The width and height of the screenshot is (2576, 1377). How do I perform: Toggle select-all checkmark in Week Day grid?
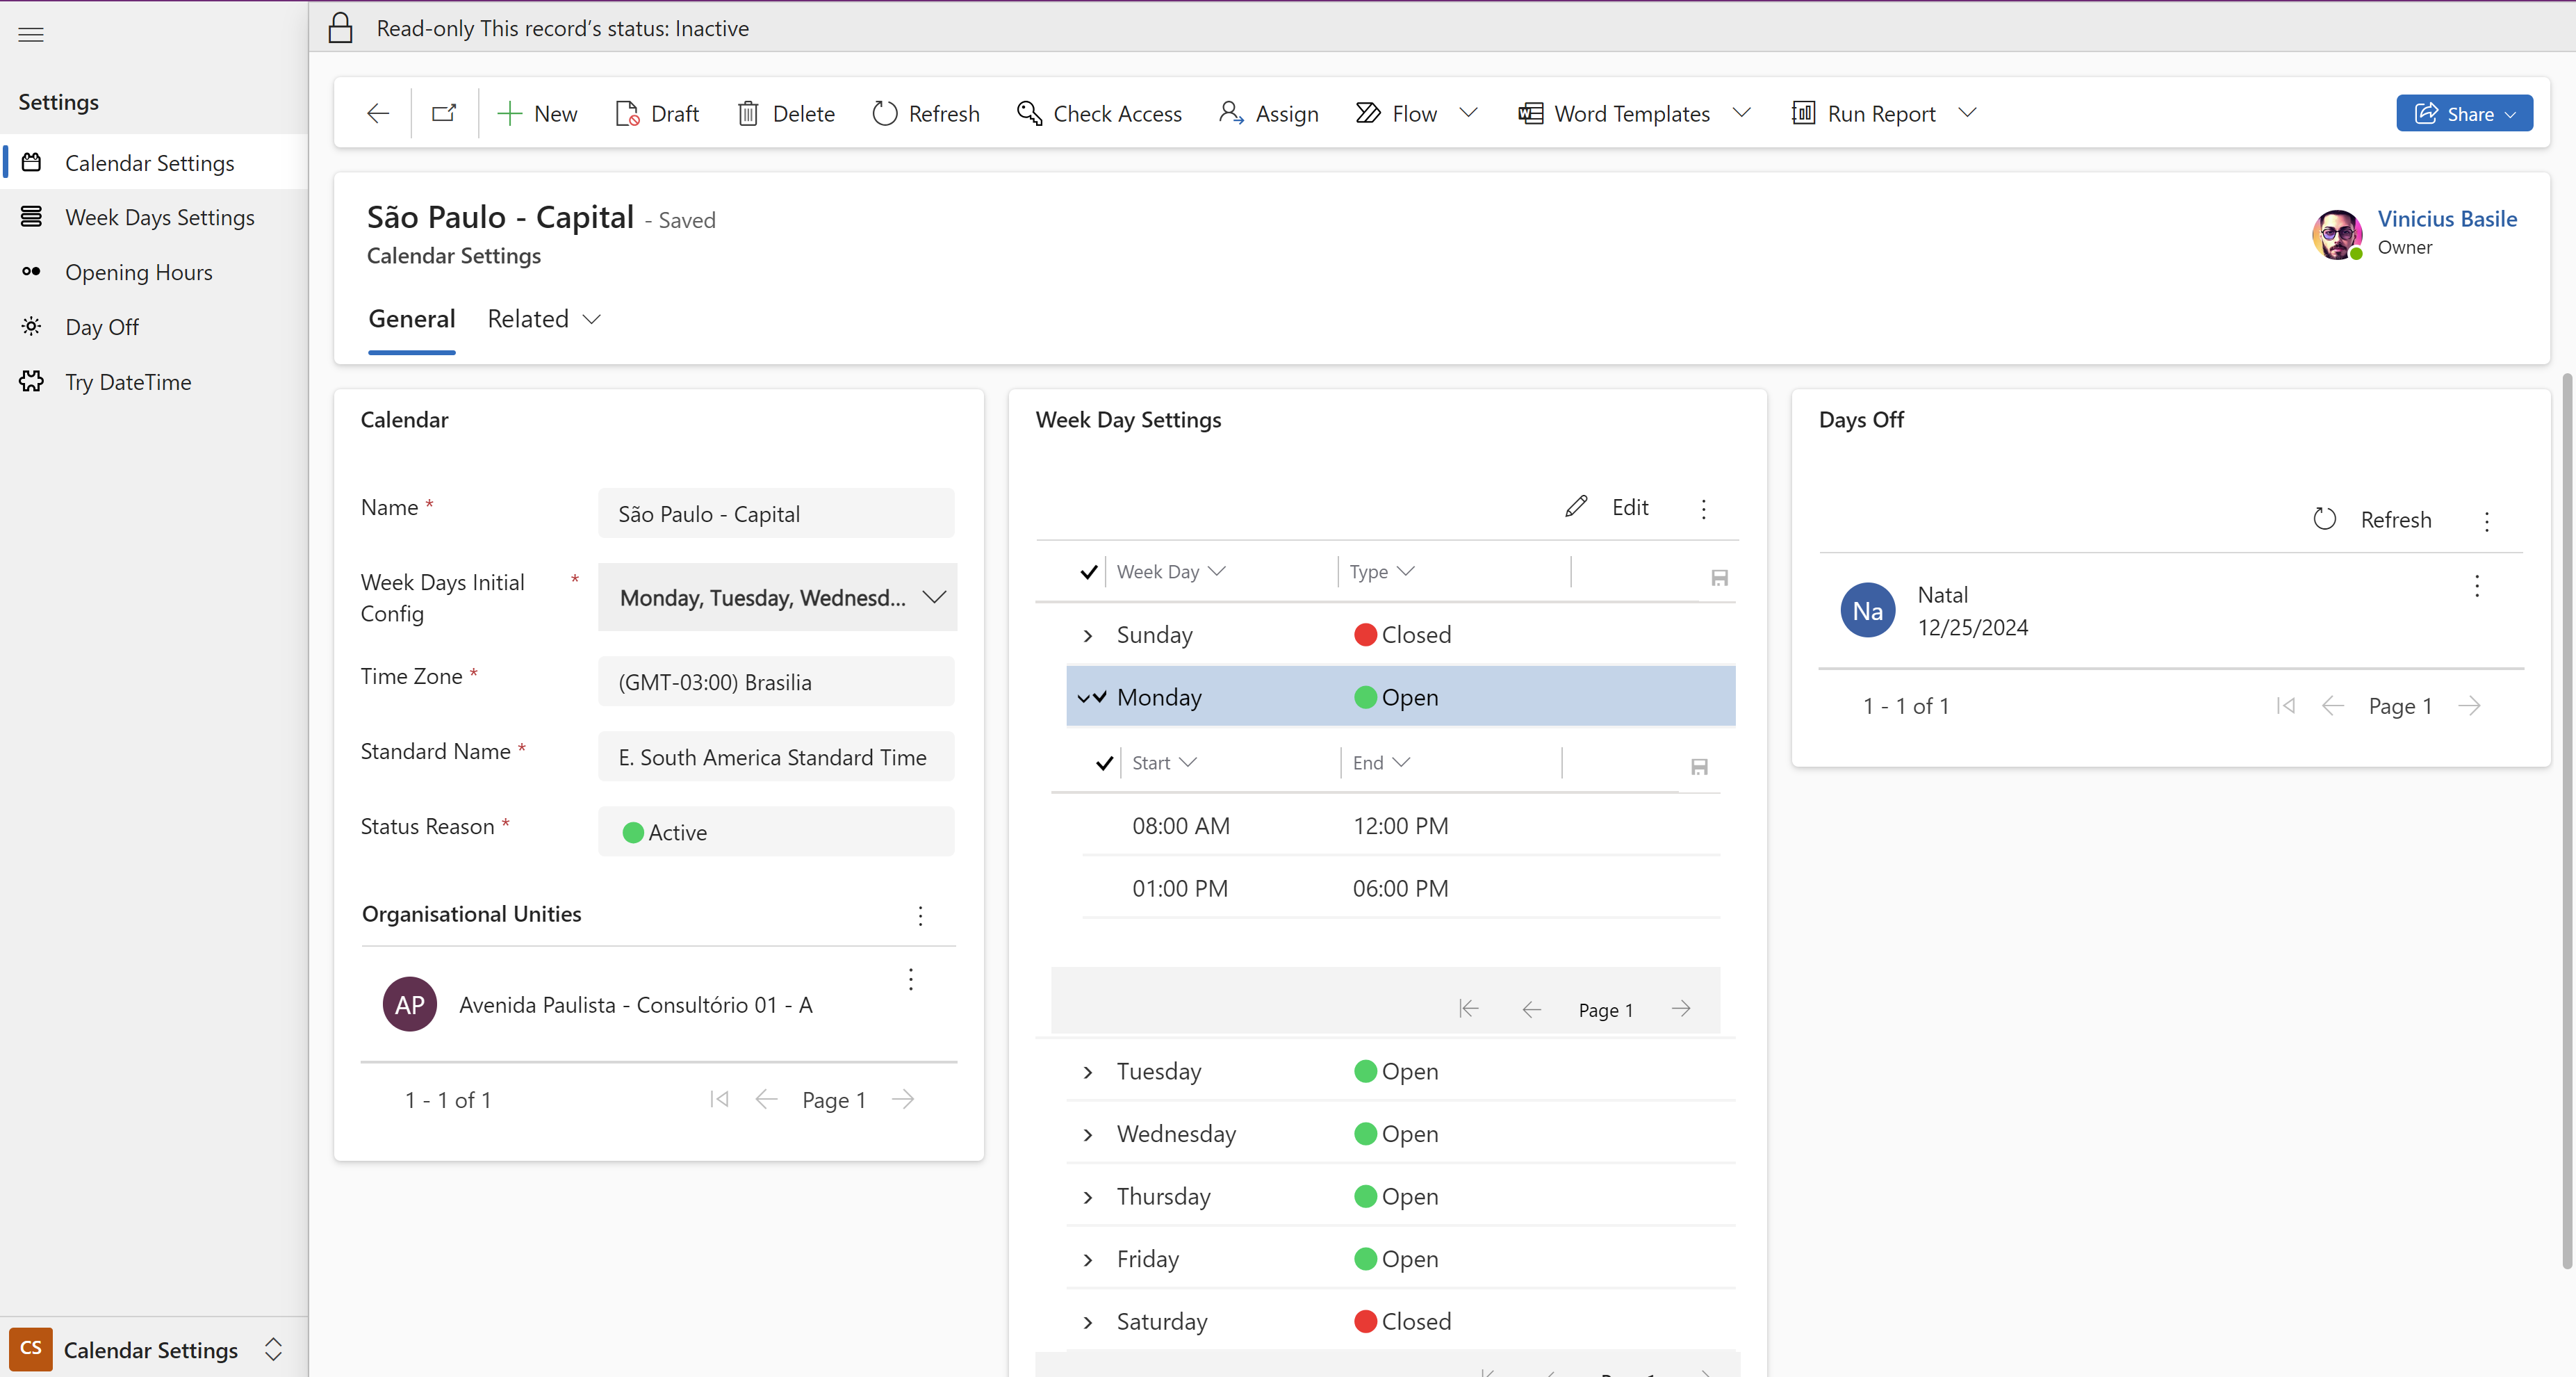[1089, 572]
